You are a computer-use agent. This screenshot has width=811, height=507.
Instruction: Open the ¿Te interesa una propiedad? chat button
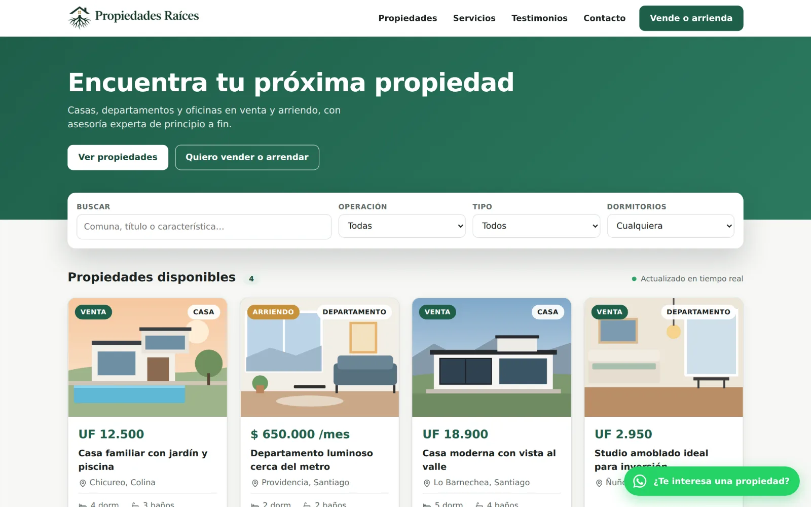712,481
